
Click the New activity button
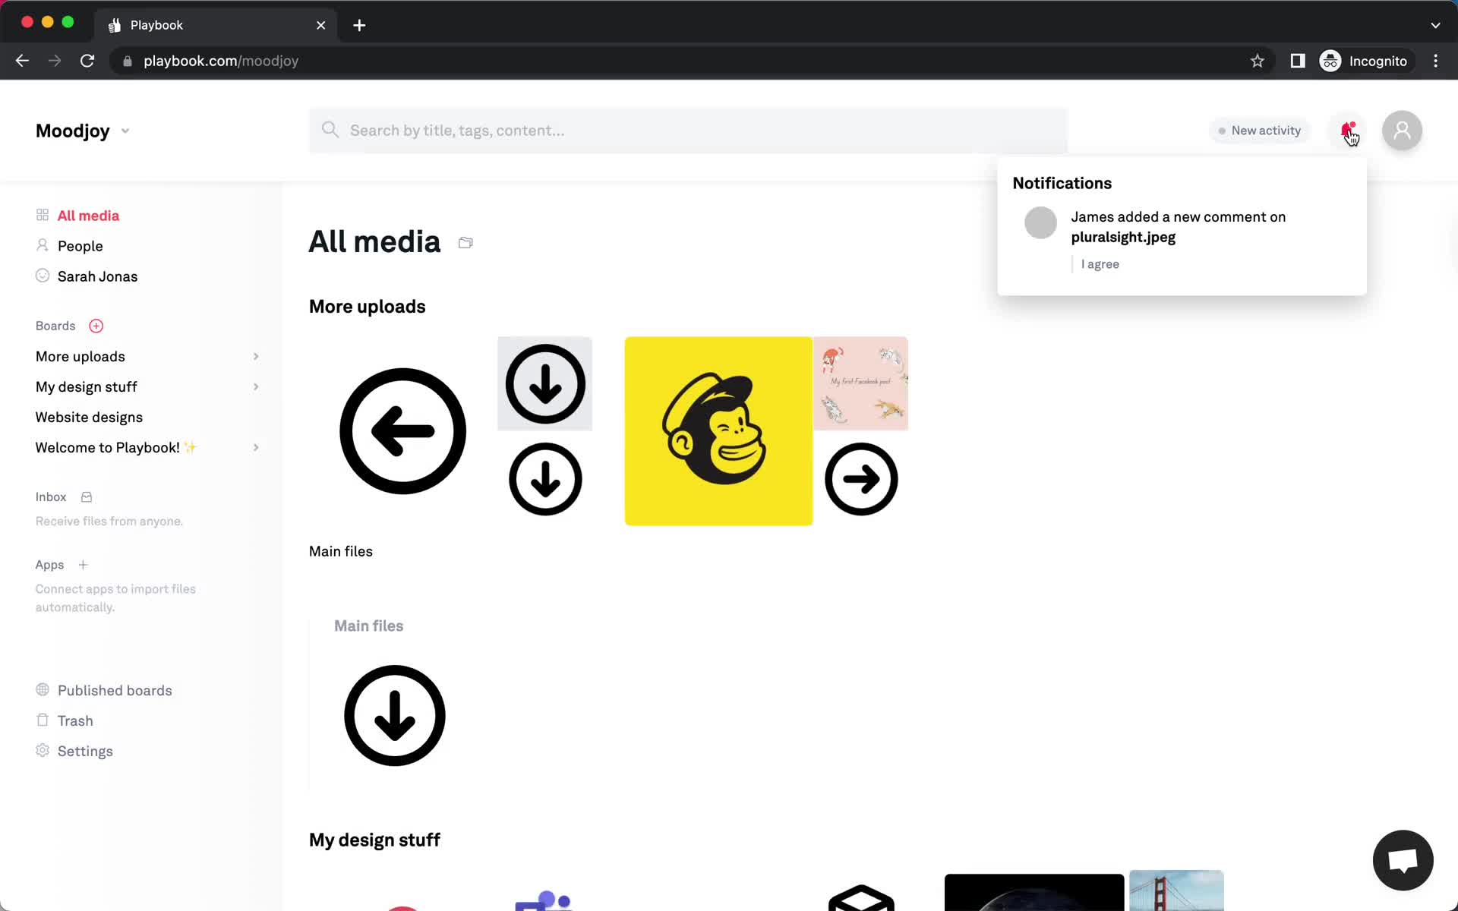(x=1260, y=130)
